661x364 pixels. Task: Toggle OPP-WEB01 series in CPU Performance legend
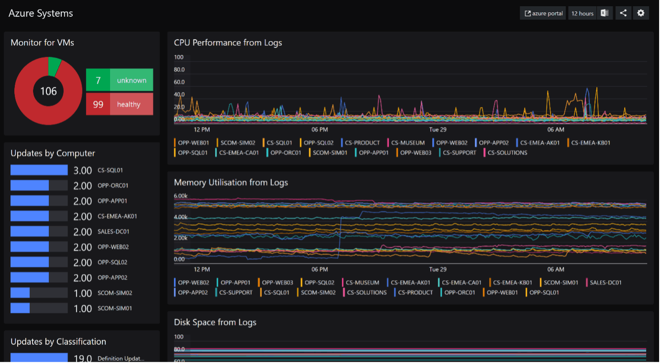tap(191, 143)
